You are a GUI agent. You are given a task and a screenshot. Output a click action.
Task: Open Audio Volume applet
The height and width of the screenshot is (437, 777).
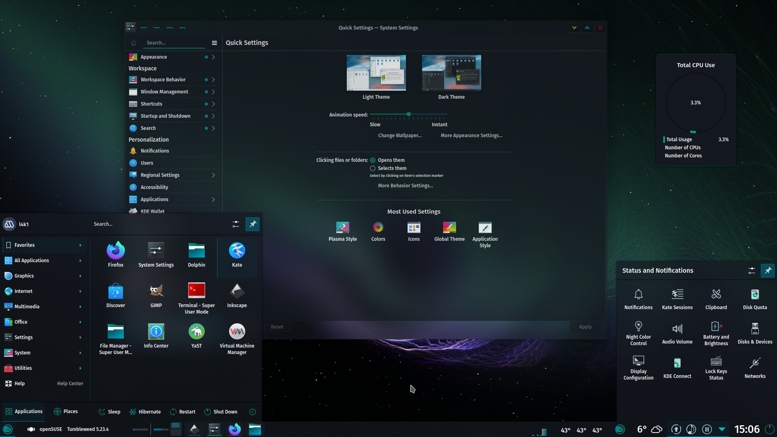tap(677, 333)
